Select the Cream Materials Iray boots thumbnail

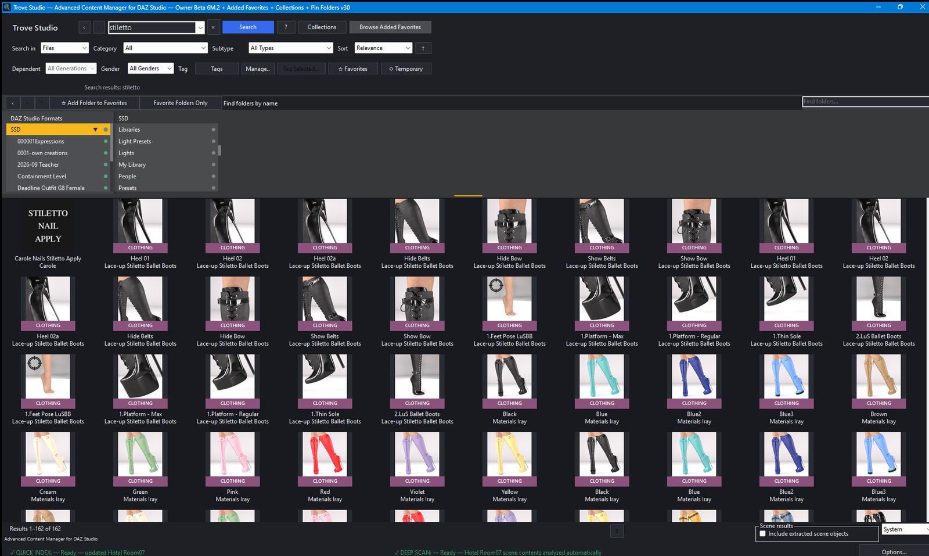point(48,458)
